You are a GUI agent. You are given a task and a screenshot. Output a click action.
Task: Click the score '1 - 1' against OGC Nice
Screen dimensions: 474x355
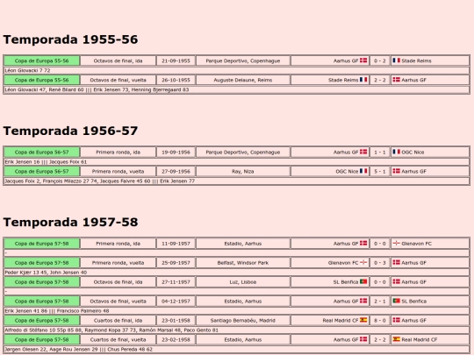coord(380,153)
